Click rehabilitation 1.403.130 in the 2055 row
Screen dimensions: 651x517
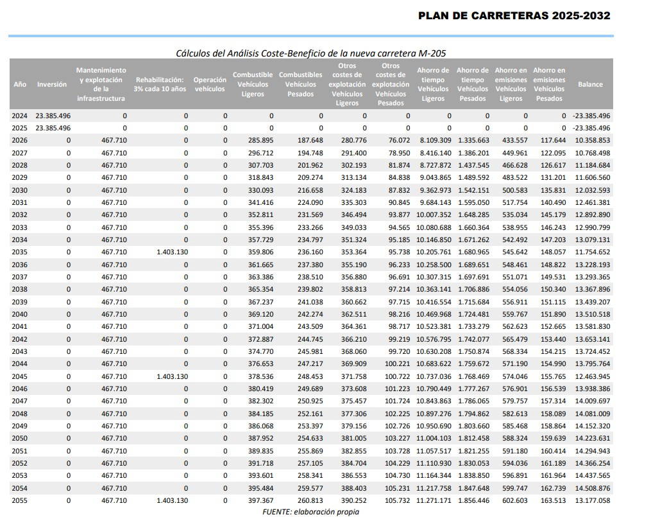click(x=173, y=500)
